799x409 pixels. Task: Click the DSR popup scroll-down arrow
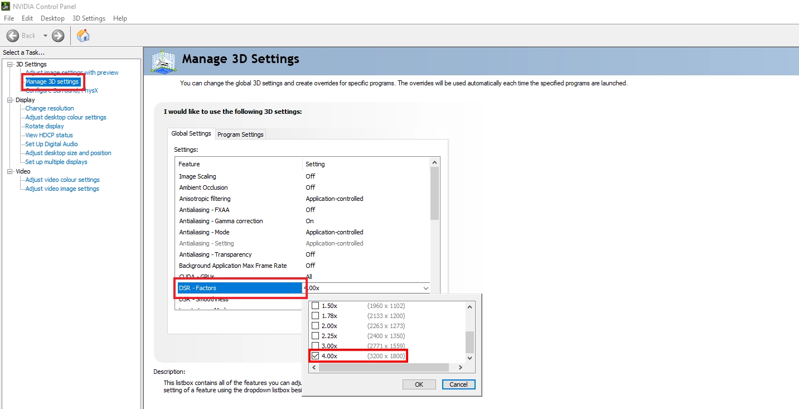pos(469,358)
